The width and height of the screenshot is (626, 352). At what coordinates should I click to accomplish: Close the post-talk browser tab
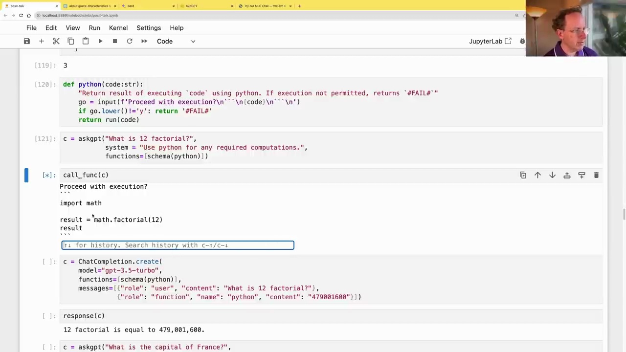click(x=57, y=6)
